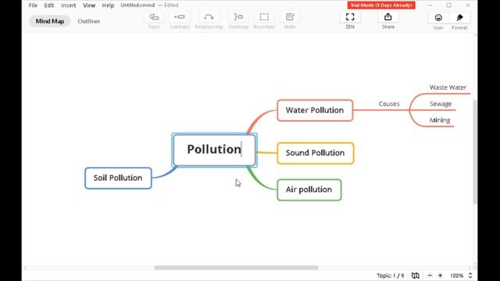
Task: Select the Couses subtopic
Action: coord(389,104)
